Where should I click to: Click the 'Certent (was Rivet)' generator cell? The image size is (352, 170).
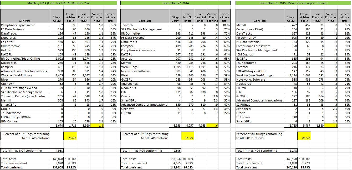tap(260, 29)
